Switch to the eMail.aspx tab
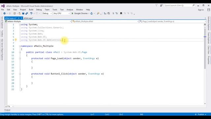 tap(28, 18)
